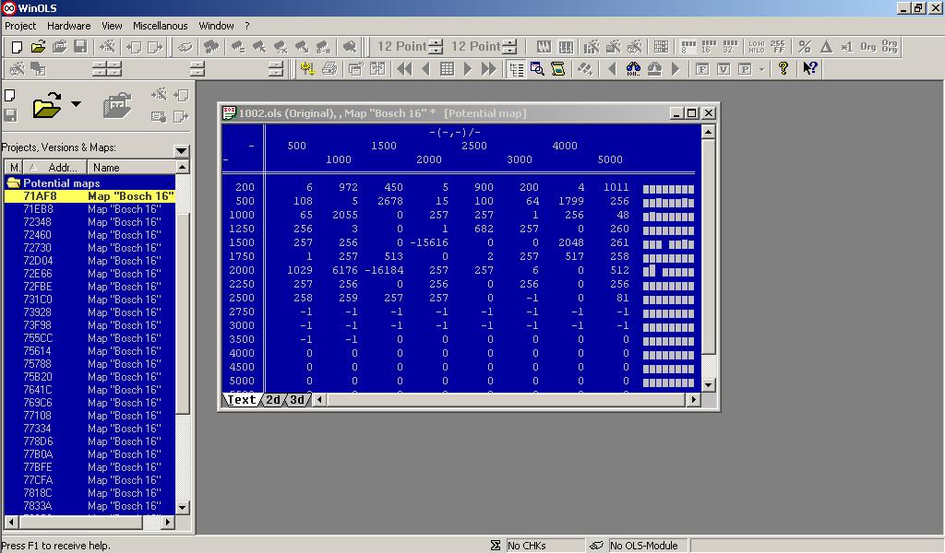
Task: Click the x1 factor icon
Action: (x=847, y=46)
